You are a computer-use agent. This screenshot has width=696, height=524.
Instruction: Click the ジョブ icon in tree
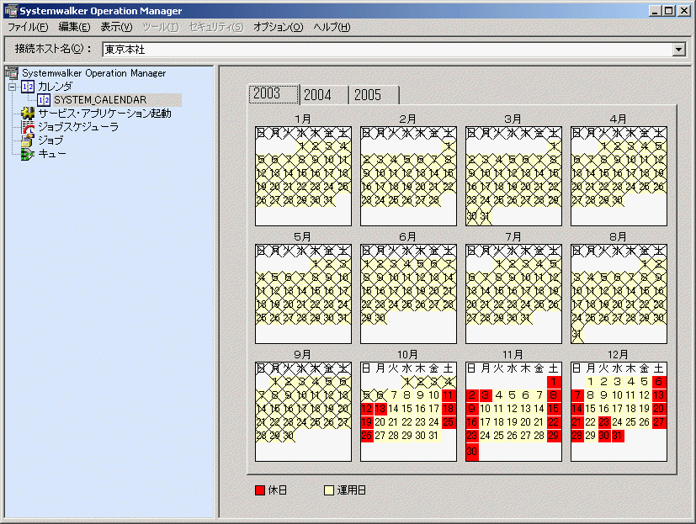[x=28, y=140]
